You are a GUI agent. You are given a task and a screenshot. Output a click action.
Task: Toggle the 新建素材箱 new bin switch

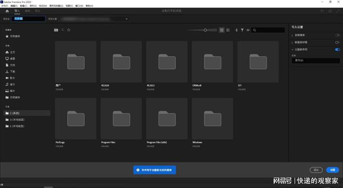tap(337, 42)
